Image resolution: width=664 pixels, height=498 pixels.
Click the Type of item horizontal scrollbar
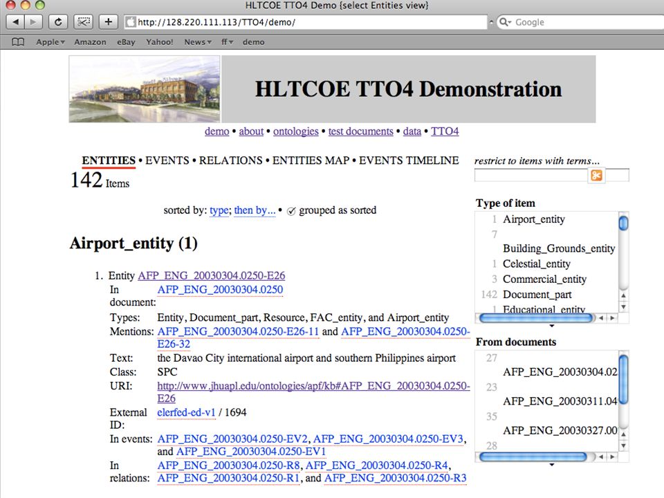(535, 317)
